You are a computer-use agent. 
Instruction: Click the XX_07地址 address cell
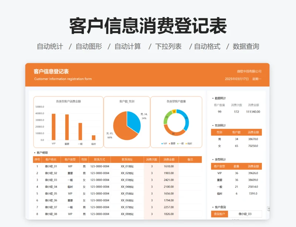pos(127,207)
